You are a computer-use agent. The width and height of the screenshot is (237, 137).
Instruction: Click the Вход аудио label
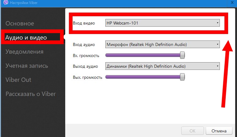(x=84, y=45)
